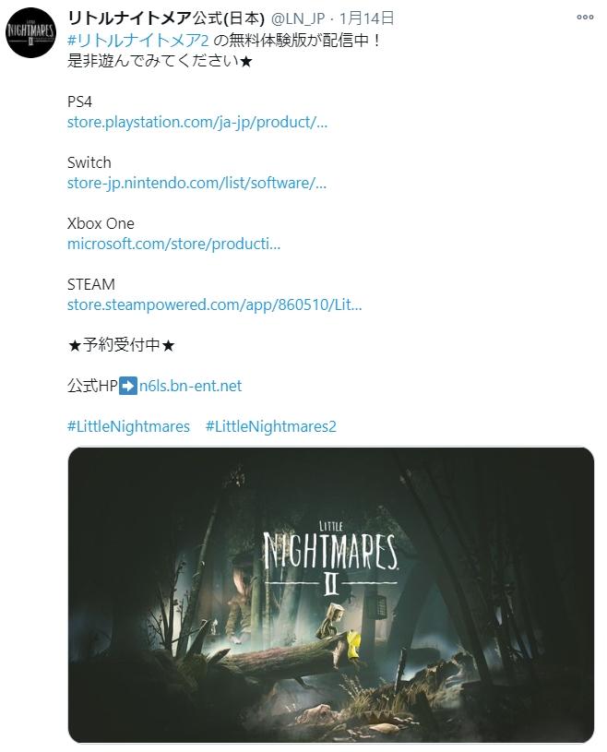Screen dimensions: 607x752
Task: Open the Microsoft store Xbox link
Action: pyautogui.click(x=173, y=244)
